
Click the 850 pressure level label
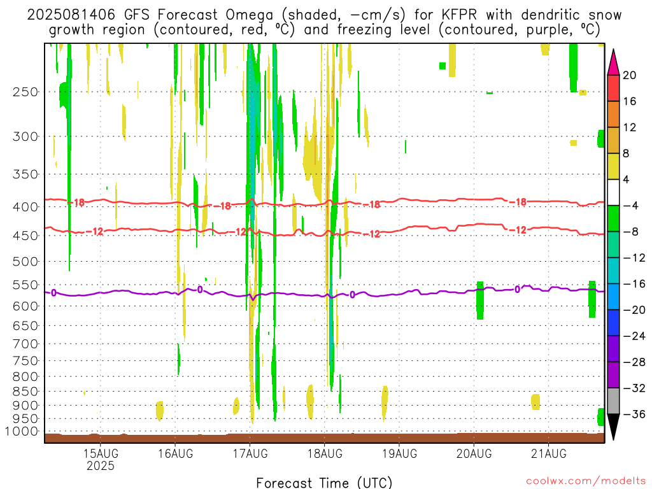point(25,392)
